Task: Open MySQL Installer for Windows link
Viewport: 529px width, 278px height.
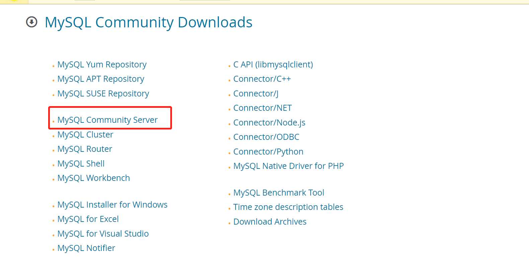Action: coord(112,205)
